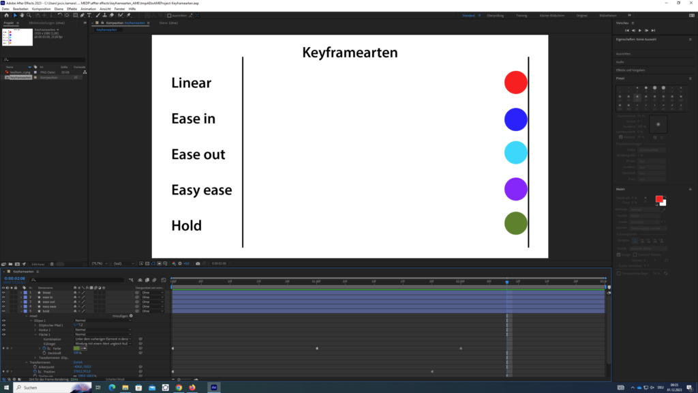The image size is (698, 393).
Task: Select the Hand tool in toolbar
Action: tap(22, 14)
